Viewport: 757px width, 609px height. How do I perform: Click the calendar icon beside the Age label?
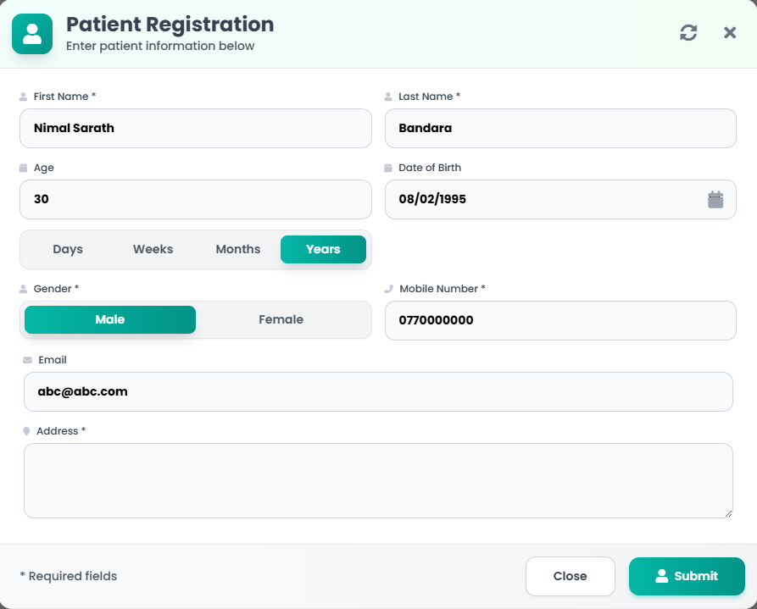pos(25,167)
